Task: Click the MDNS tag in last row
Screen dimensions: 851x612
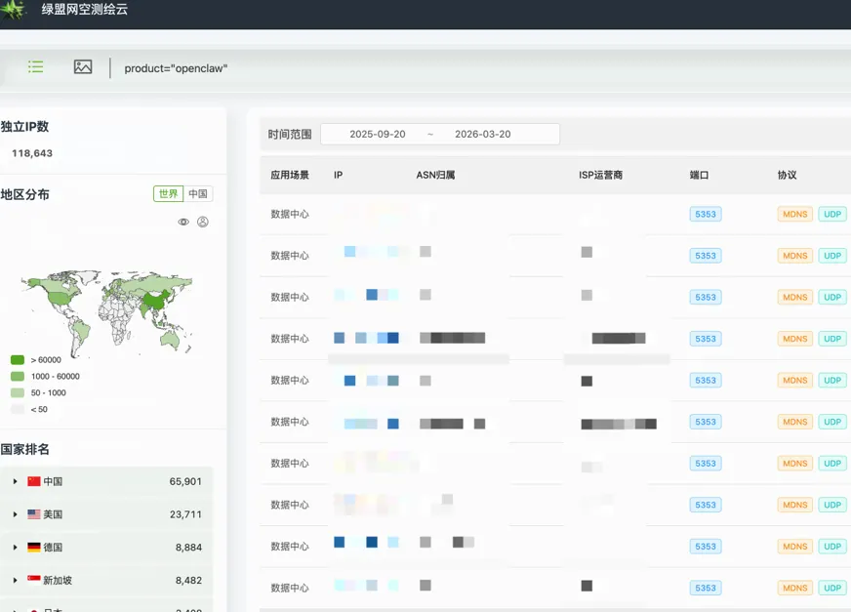Action: pos(795,588)
